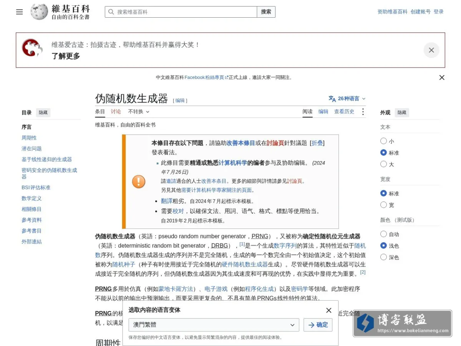The image size is (461, 346).
Task: Dismiss the Wiki Loves Monuments banner
Action: click(x=431, y=50)
